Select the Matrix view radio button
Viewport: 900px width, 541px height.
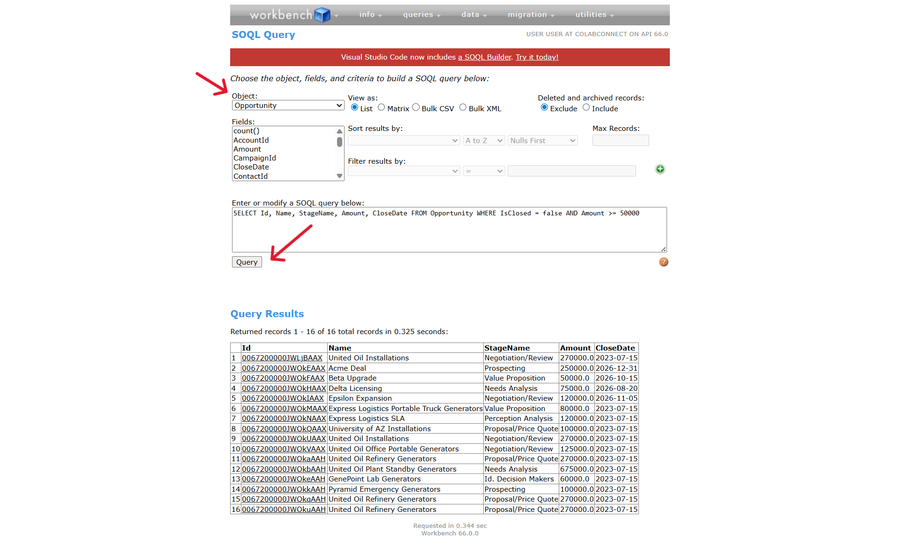click(382, 107)
